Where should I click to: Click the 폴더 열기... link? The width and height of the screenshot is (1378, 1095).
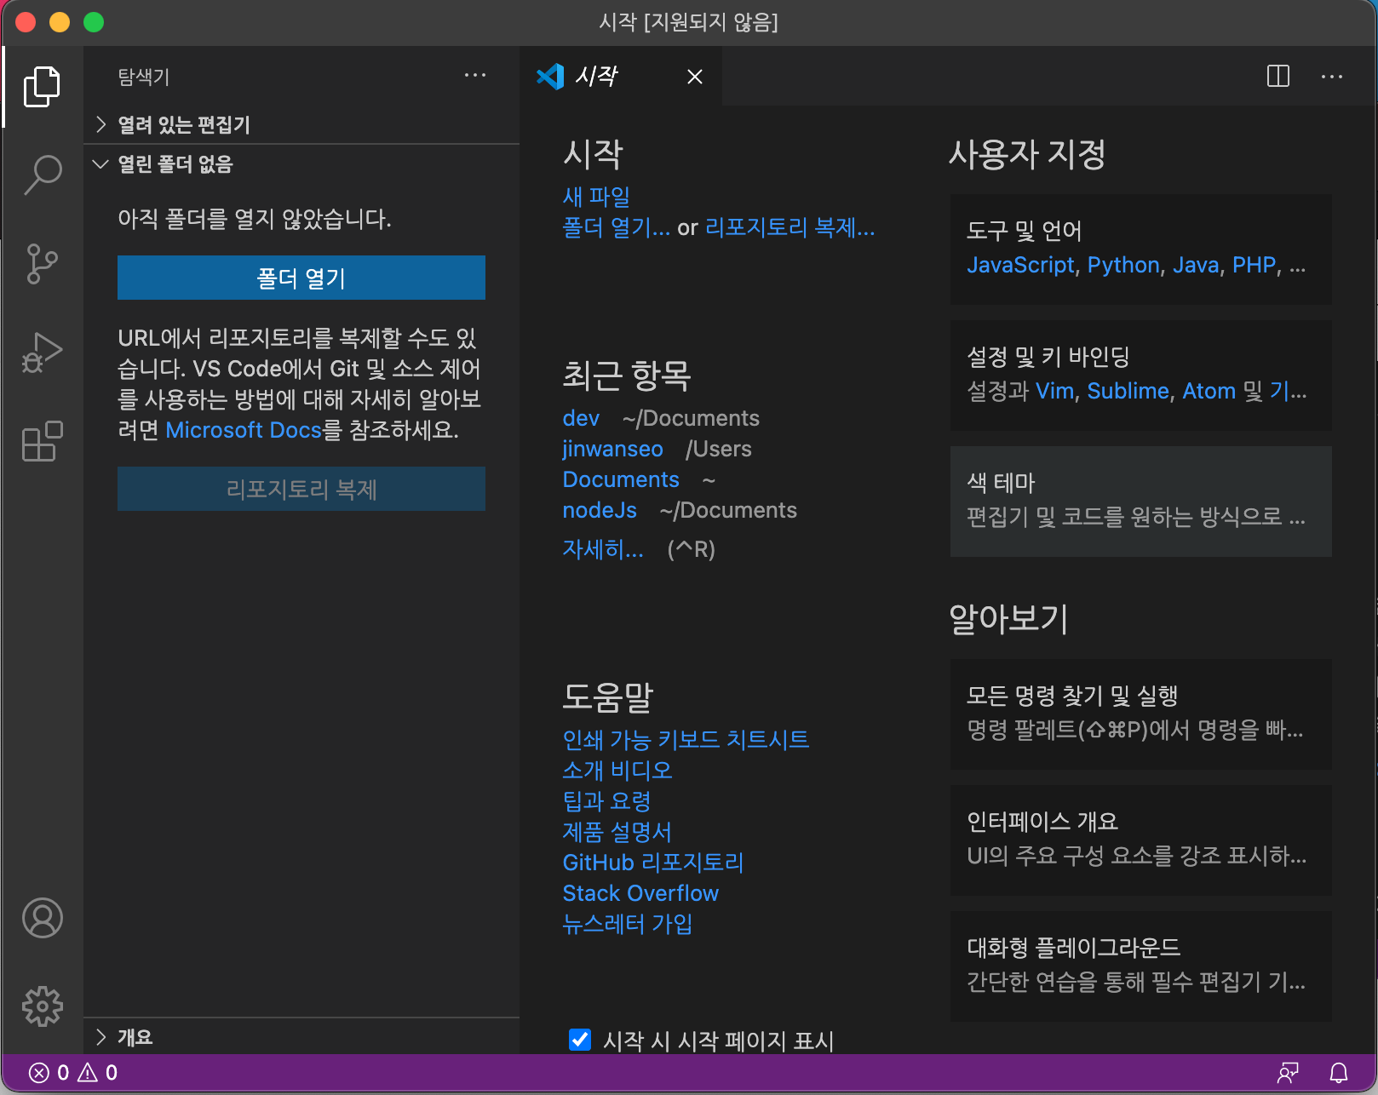[617, 227]
